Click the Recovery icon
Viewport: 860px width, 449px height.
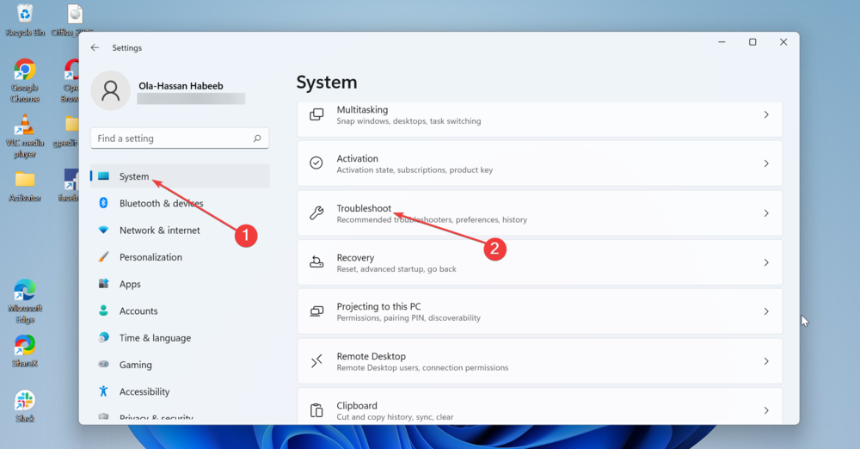tap(316, 262)
